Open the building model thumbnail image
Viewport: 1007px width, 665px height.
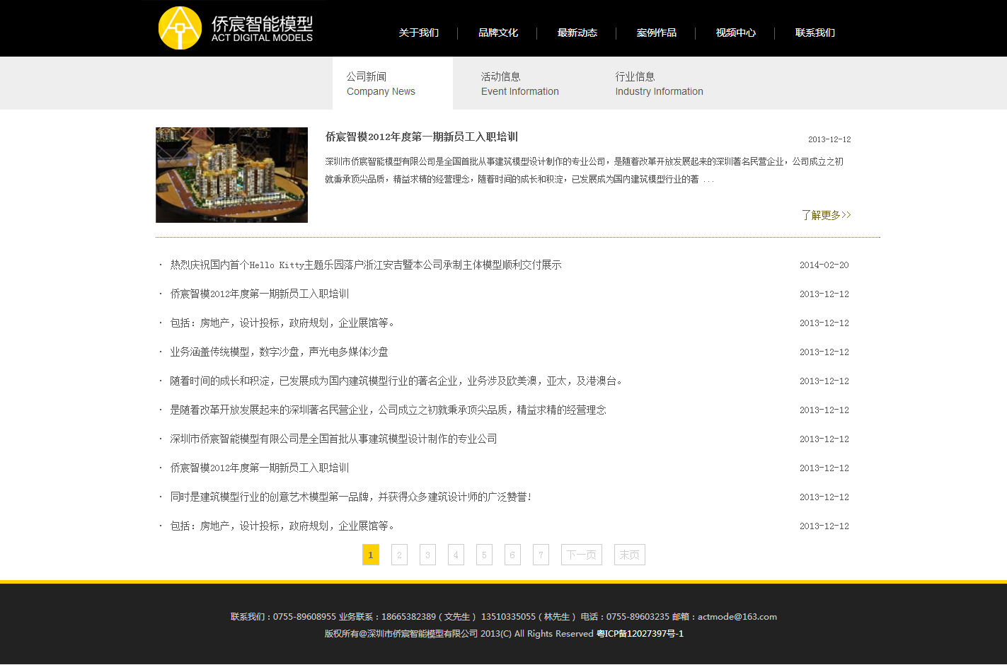click(x=231, y=175)
